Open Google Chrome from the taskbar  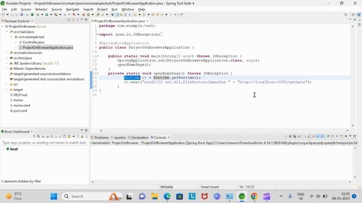pyautogui.click(x=254, y=196)
